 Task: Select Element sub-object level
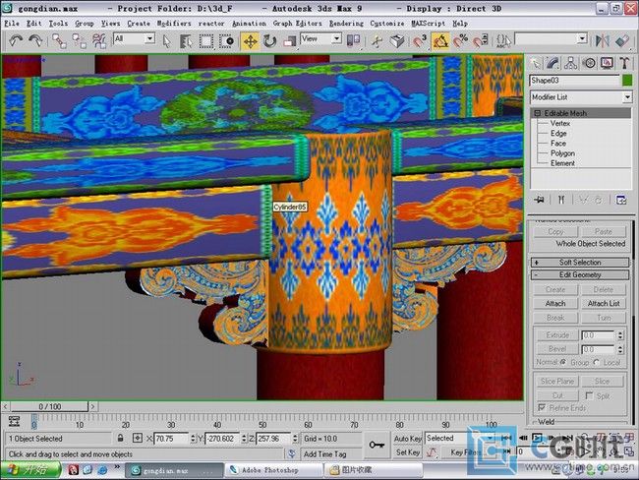(562, 163)
